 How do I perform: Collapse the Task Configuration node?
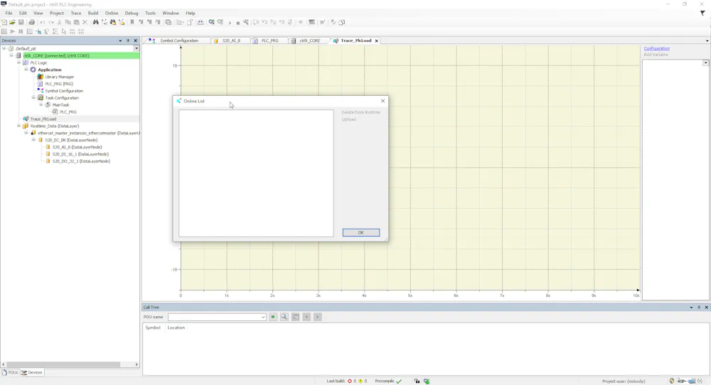click(33, 98)
